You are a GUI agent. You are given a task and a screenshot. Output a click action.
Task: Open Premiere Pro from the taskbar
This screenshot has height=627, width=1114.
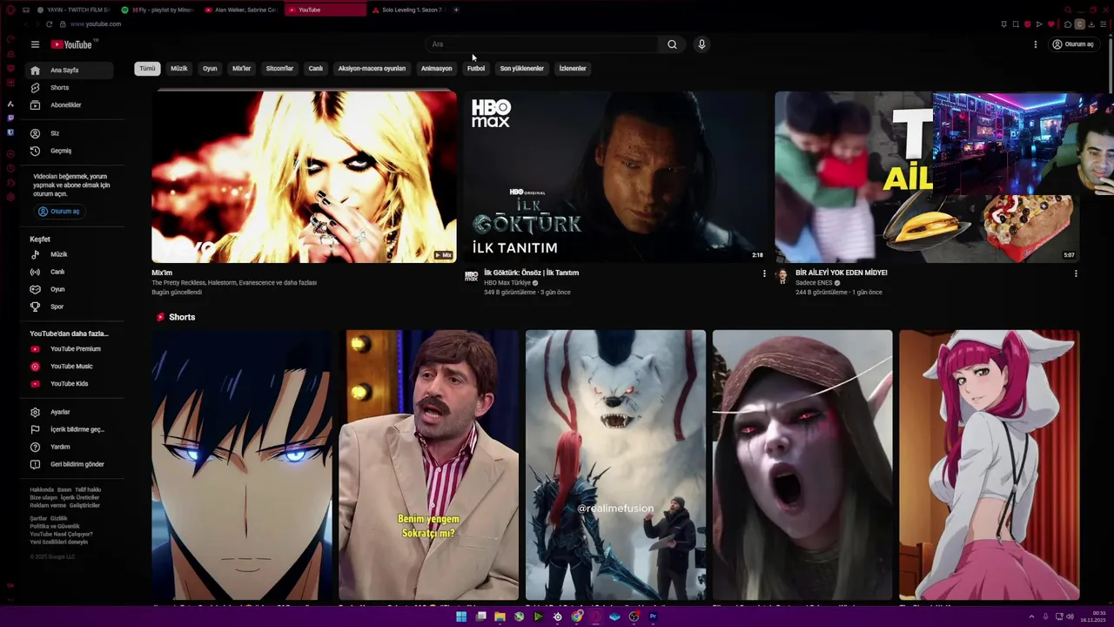click(x=653, y=617)
